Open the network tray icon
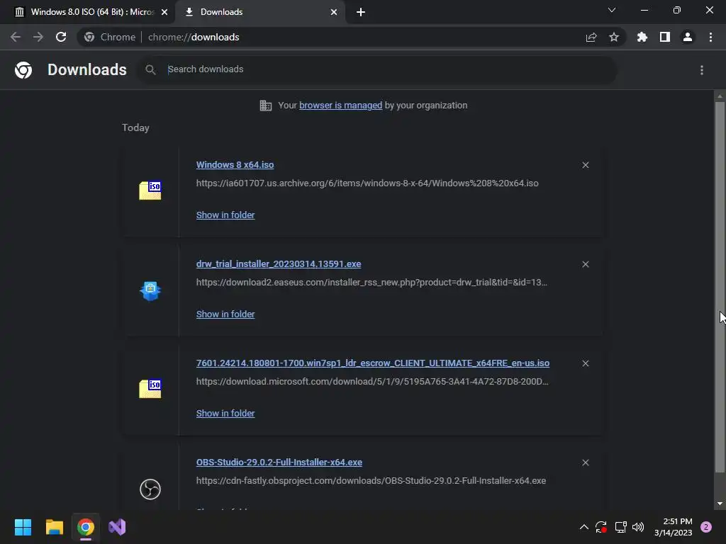726x544 pixels. pyautogui.click(x=620, y=527)
